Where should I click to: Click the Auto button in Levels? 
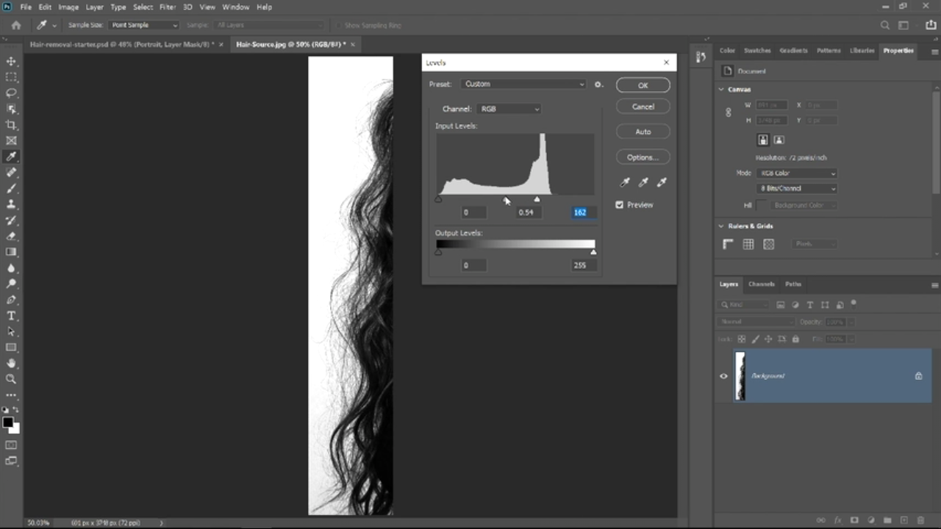point(643,132)
